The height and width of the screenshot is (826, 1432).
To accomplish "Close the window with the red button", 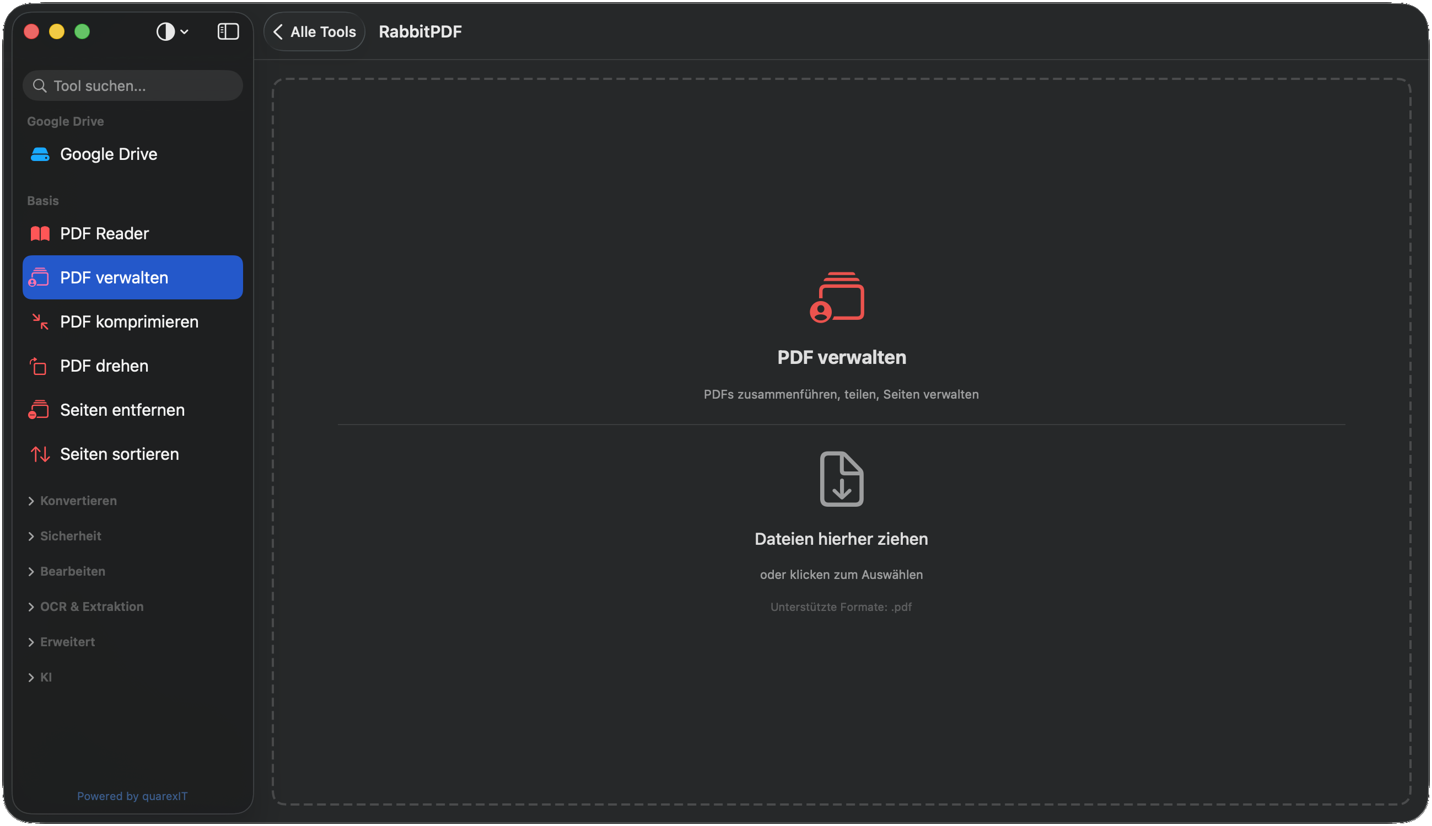I will (x=32, y=32).
